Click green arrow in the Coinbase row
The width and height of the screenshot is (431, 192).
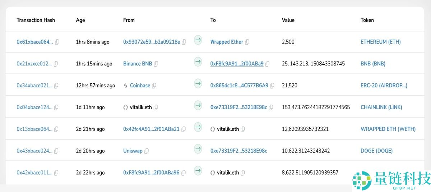point(198,84)
